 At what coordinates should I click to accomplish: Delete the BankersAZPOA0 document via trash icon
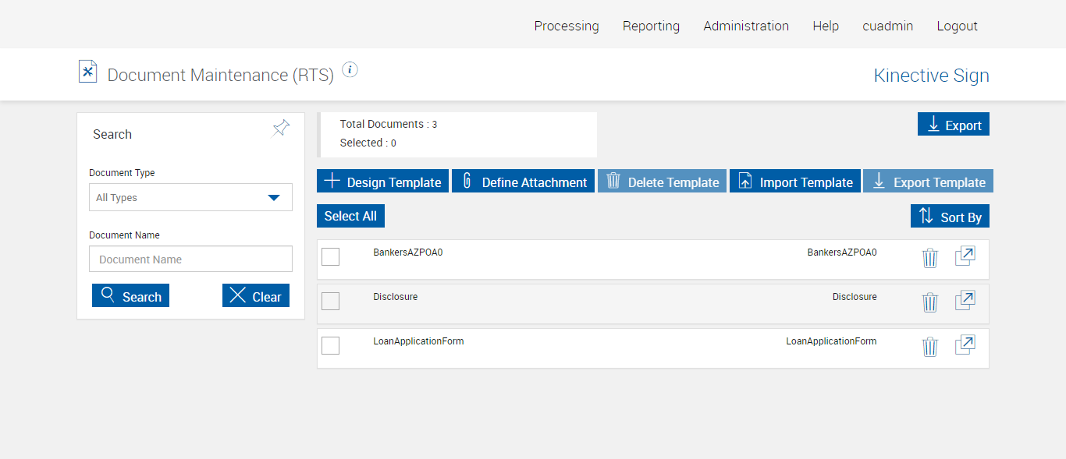929,258
